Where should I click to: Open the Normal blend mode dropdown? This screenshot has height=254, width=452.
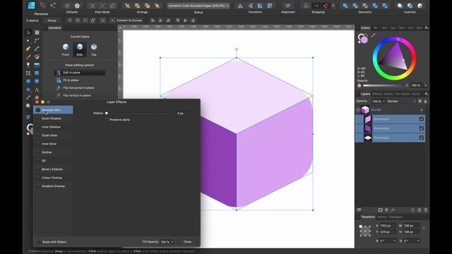click(402, 102)
